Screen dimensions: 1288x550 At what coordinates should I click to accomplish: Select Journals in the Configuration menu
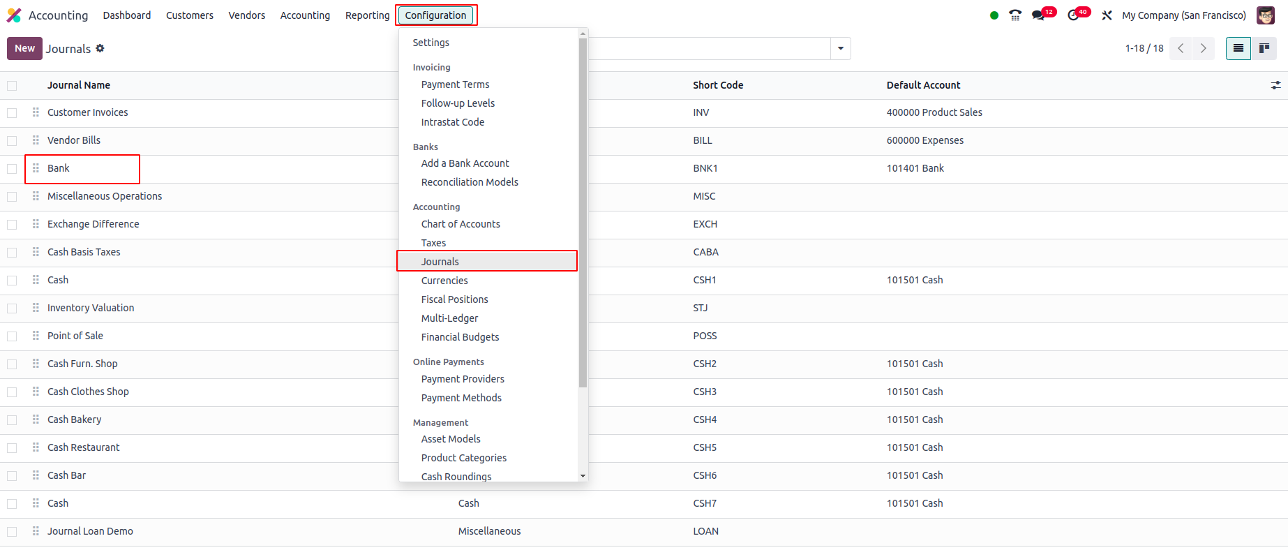(x=487, y=261)
